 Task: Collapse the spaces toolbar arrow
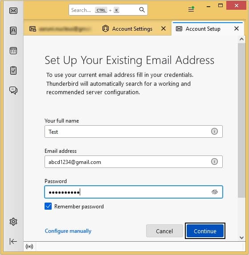coord(13,241)
